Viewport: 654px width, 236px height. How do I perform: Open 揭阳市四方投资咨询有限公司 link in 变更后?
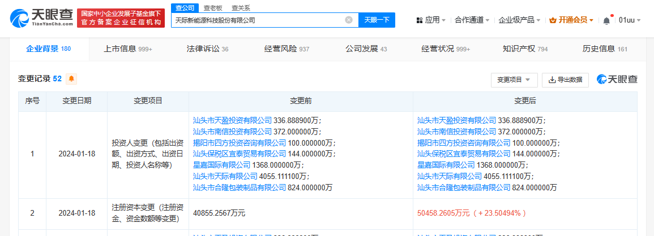point(464,143)
